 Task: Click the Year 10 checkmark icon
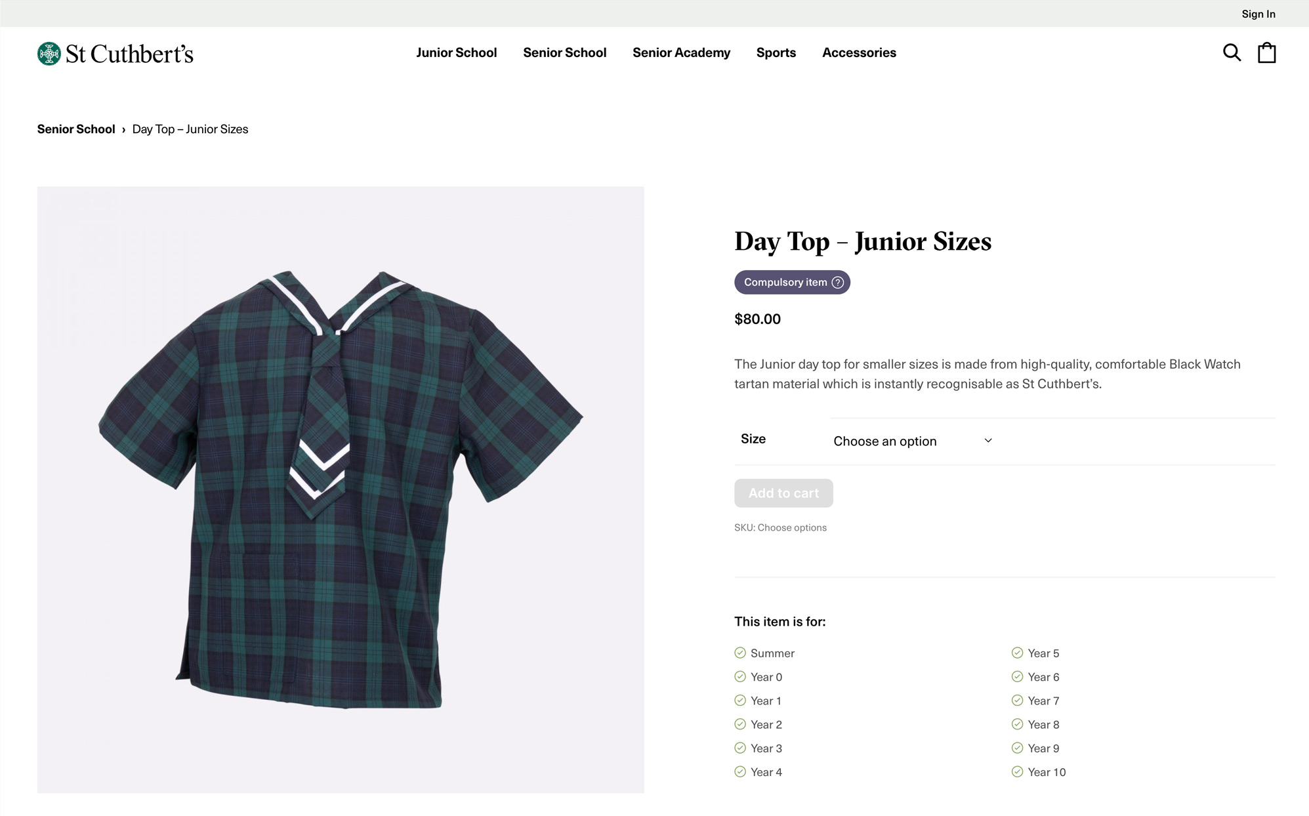coord(1018,772)
